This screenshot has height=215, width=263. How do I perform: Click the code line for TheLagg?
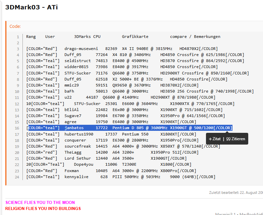112,152
